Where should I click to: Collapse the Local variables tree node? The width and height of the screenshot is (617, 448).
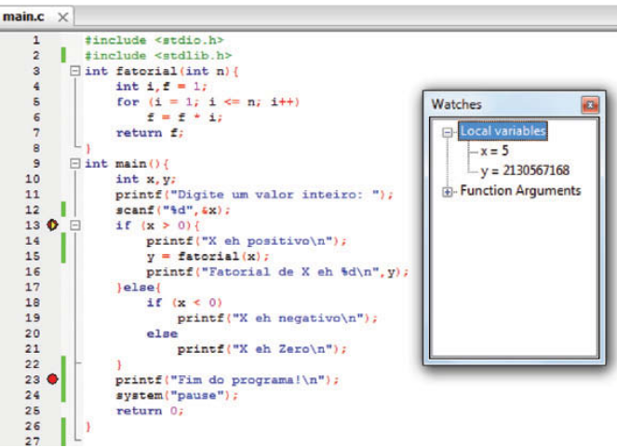[x=448, y=132]
